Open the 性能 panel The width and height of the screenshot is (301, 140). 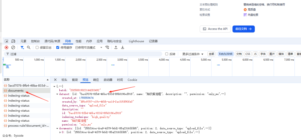coord(79,41)
